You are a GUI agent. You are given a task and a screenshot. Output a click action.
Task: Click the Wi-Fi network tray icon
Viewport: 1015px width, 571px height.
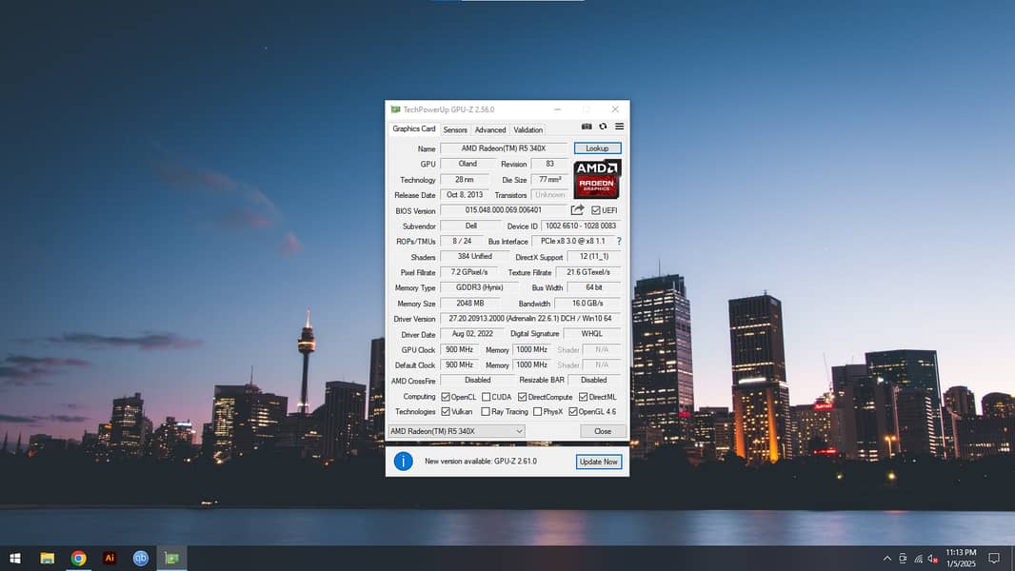point(918,559)
